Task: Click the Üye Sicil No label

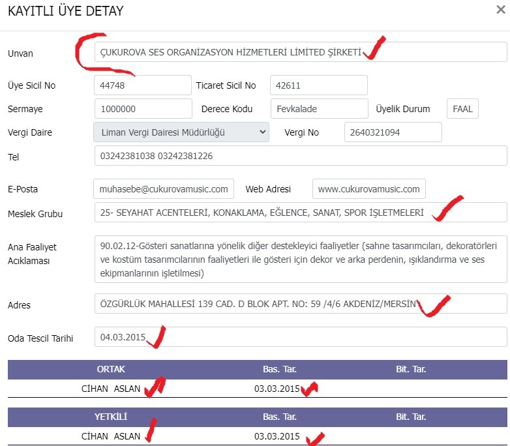Action: [31, 85]
